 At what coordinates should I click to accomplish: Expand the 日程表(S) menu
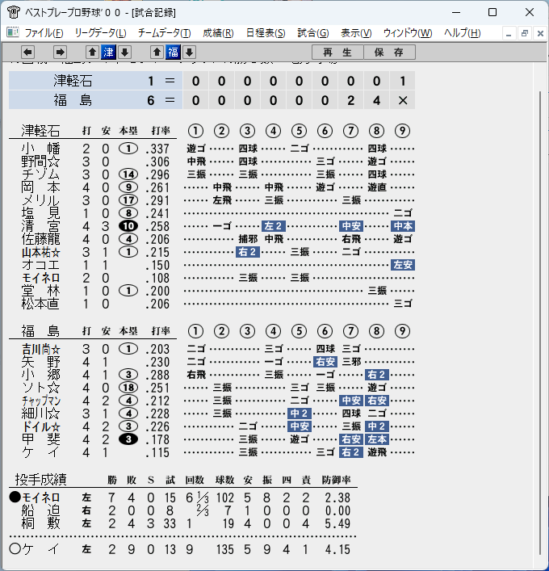[266, 33]
